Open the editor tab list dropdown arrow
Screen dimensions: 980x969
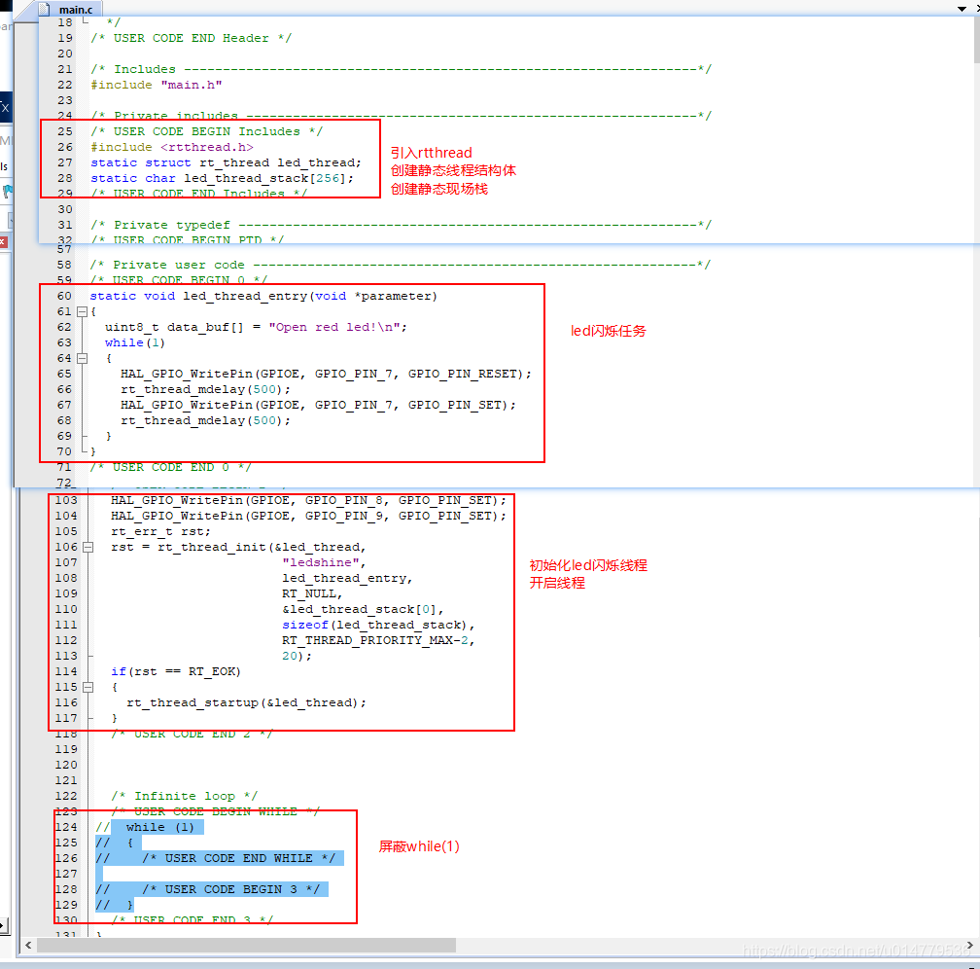point(962,9)
